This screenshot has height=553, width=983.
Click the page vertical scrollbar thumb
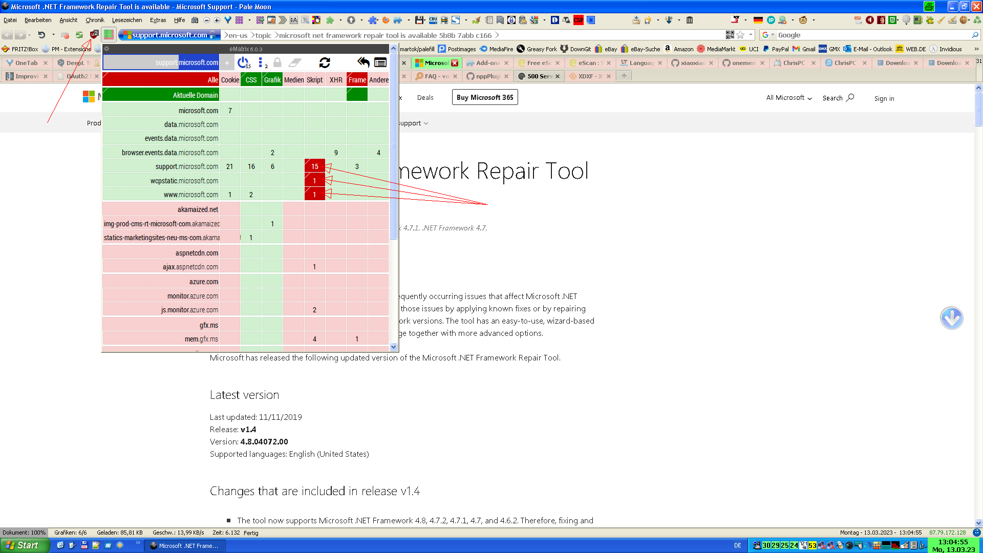tap(978, 109)
